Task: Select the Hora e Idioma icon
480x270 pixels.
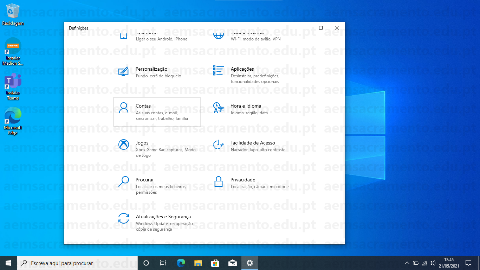Action: pos(218,108)
